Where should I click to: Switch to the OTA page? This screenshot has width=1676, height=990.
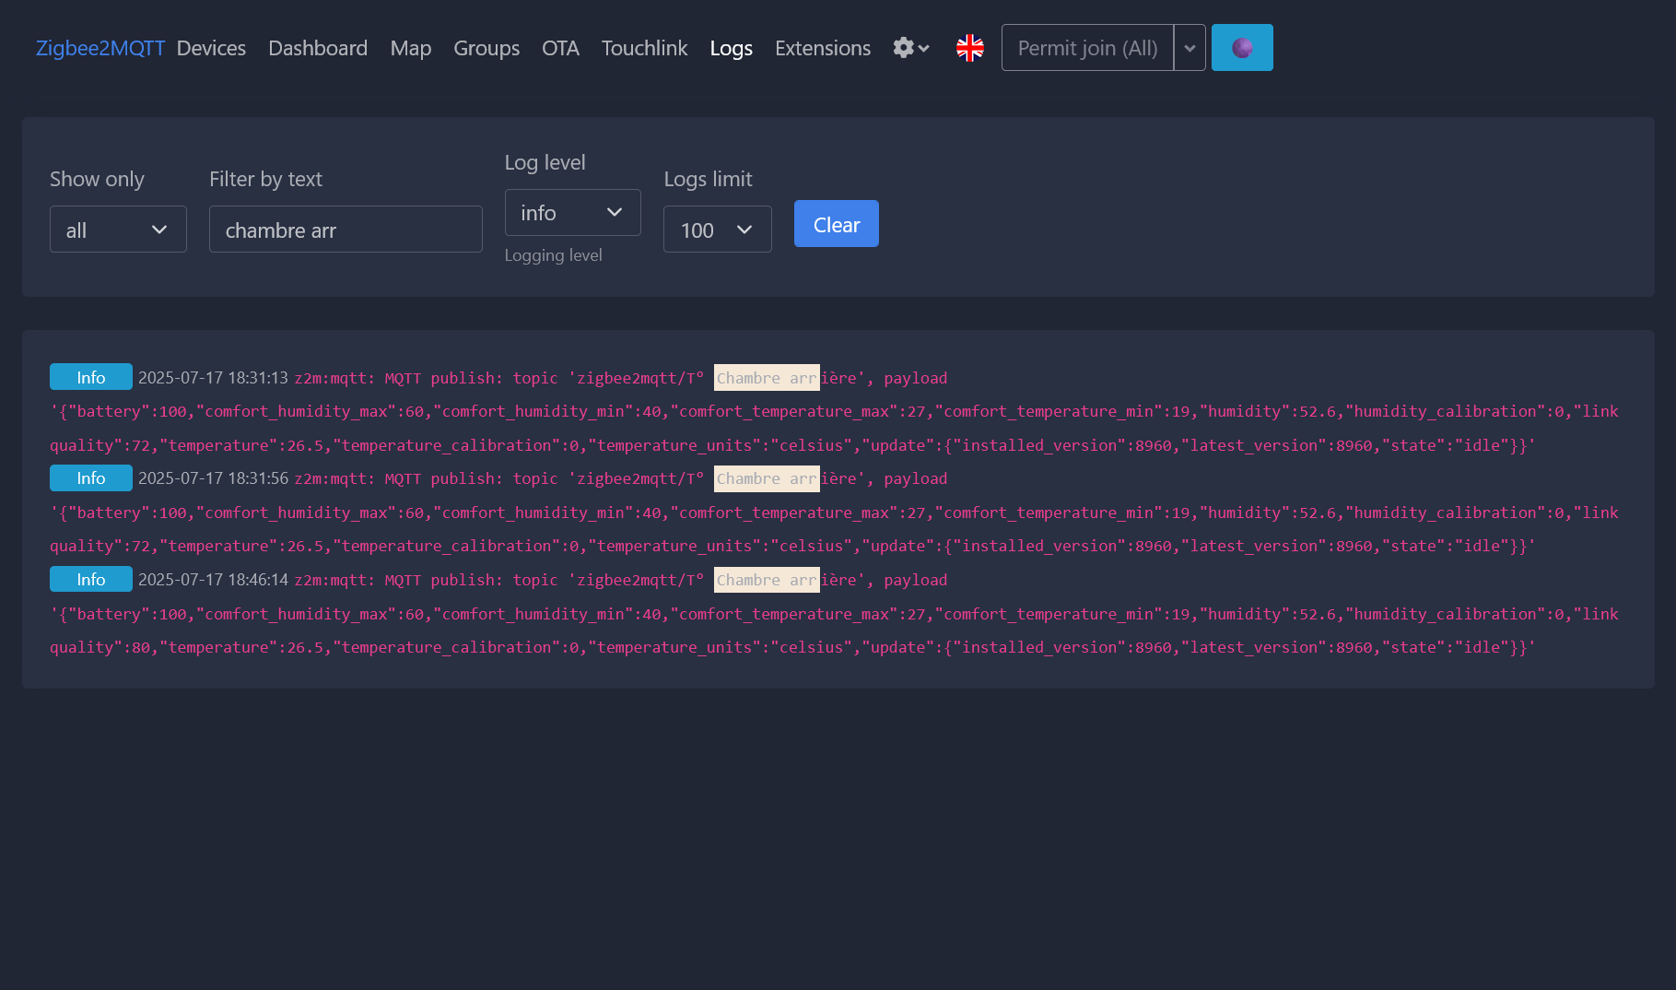point(560,48)
